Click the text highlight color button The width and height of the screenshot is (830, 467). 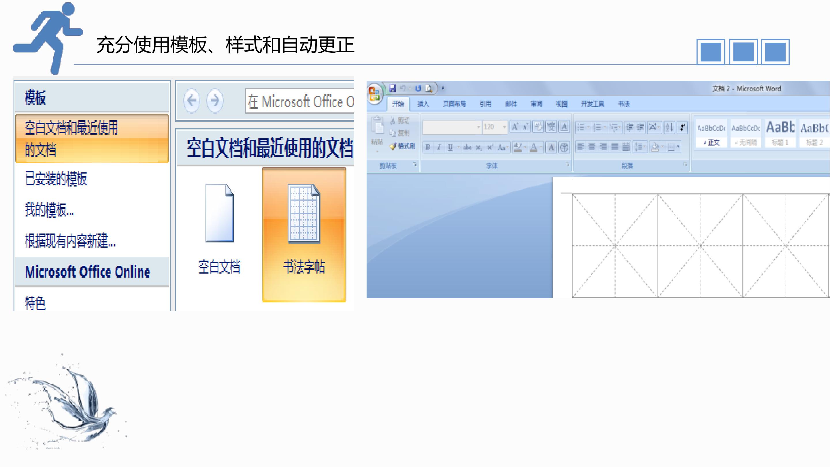tap(518, 148)
